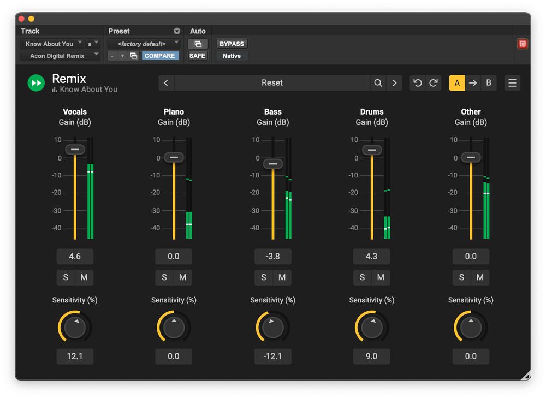Mute the Drums stem

pos(381,277)
